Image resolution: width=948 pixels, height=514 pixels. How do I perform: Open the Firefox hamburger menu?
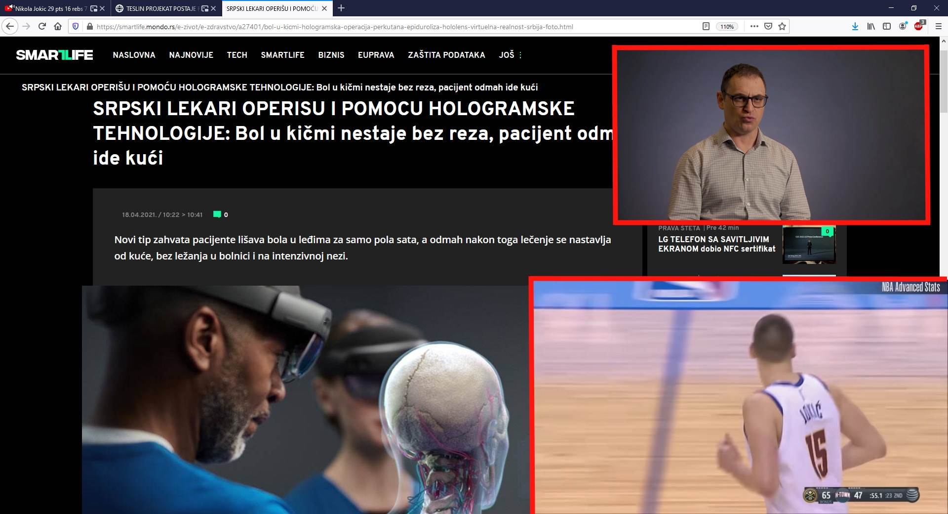click(x=939, y=26)
